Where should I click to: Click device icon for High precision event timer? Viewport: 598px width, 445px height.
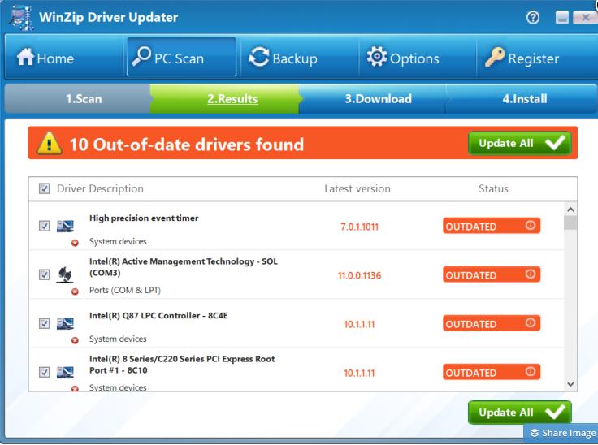coord(65,226)
